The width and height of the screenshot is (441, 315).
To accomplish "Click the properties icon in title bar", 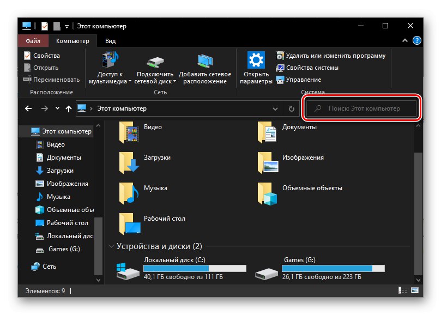I will click(x=45, y=26).
